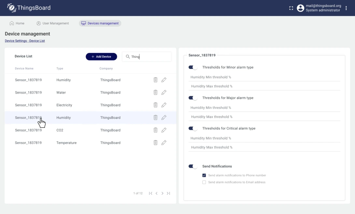Switch to User Management tab

[53, 23]
